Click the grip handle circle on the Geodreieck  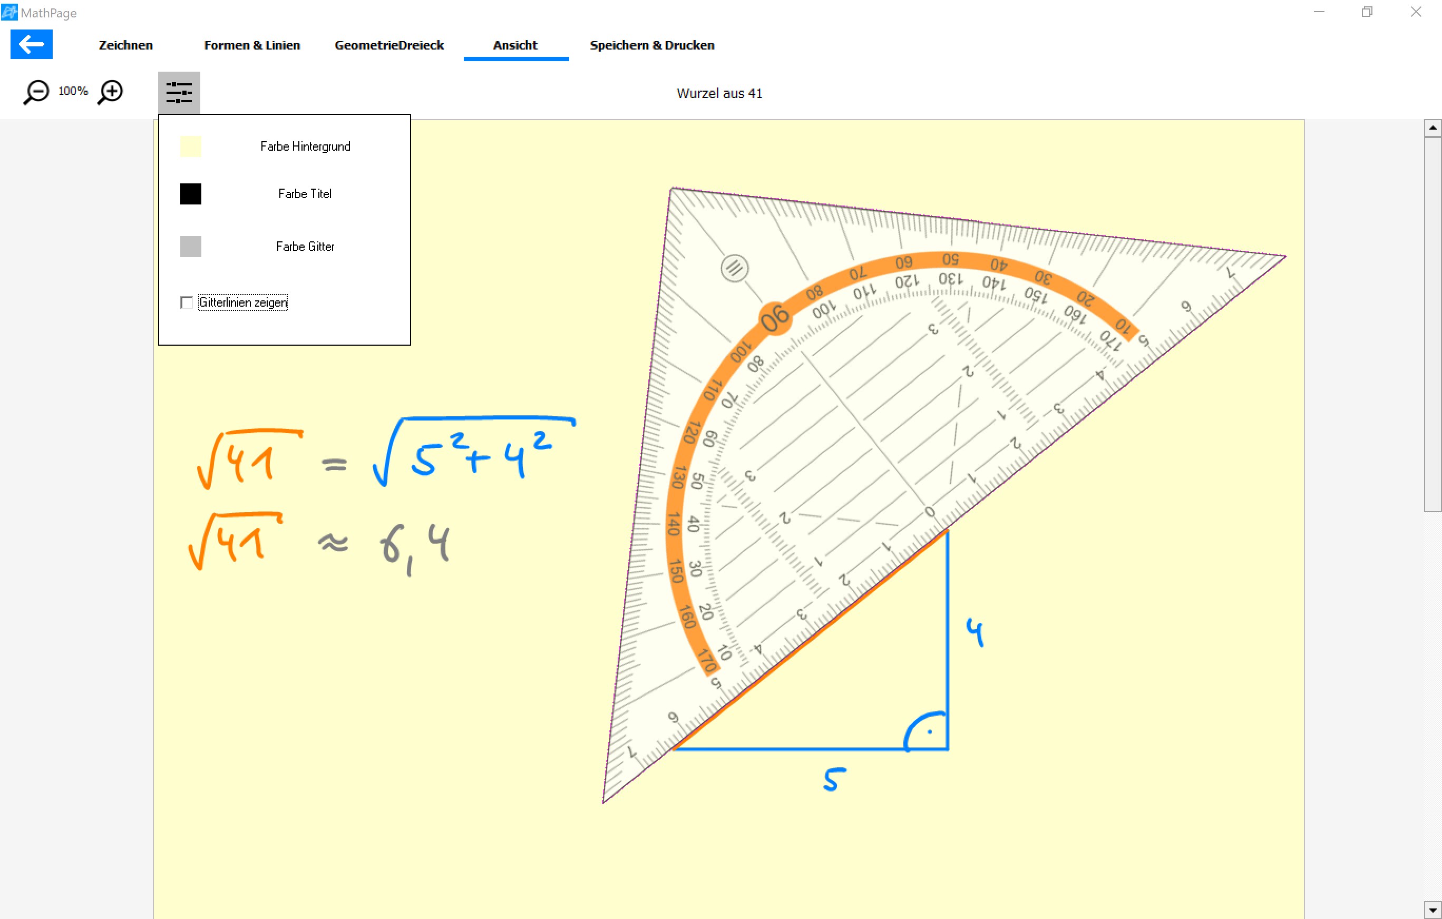[x=734, y=268]
